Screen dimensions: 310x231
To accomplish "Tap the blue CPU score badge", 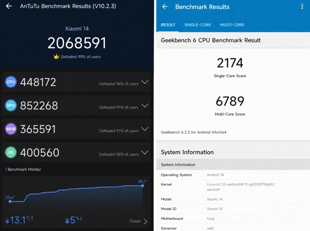I will click(11, 82).
